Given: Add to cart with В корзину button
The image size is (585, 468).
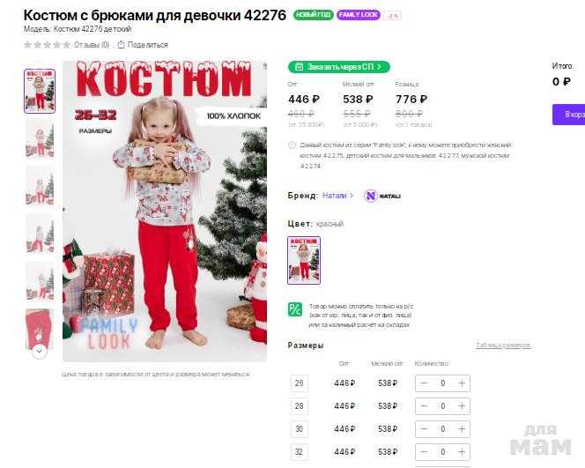Looking at the screenshot, I should coord(568,115).
